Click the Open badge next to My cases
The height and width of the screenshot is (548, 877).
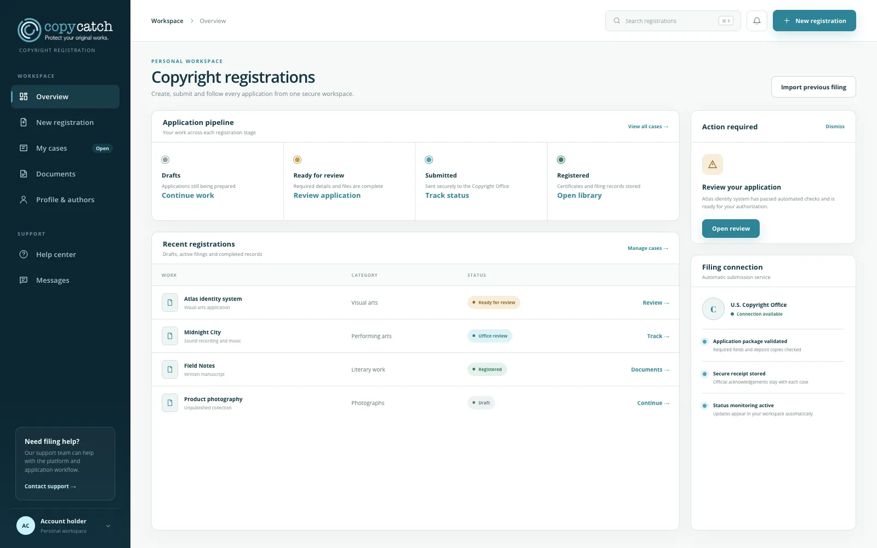tap(102, 149)
